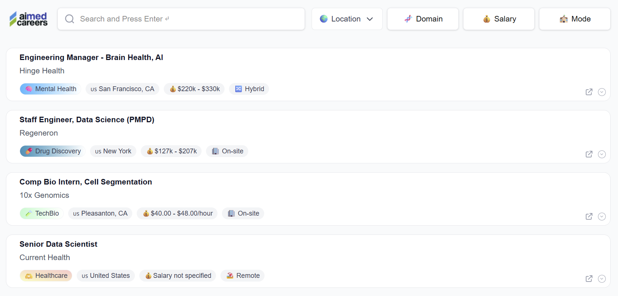The width and height of the screenshot is (618, 296).
Task: Expand the Comp Bio Intern card
Action: click(x=602, y=216)
